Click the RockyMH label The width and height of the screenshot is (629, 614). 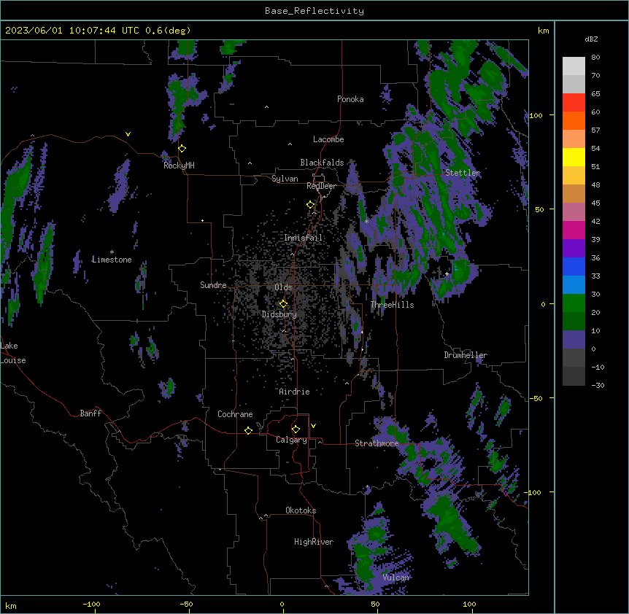pyautogui.click(x=179, y=166)
